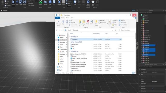Select the Frogs.rbxm file
The height and width of the screenshot is (93, 166).
[96, 39]
